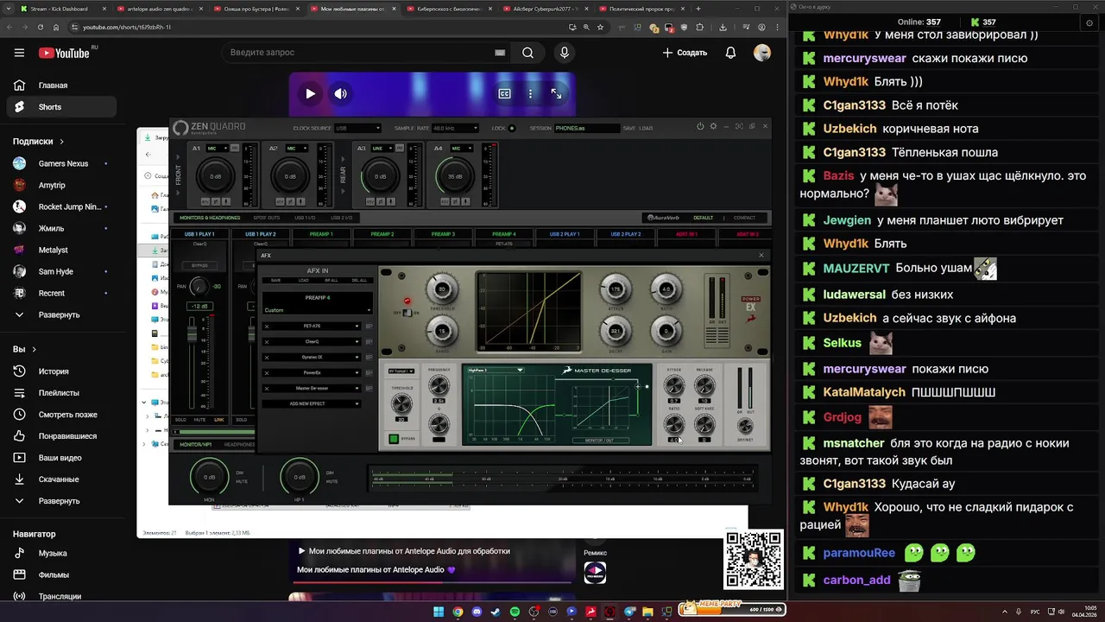Remove the Master De-esser effect with its X
Image resolution: width=1105 pixels, height=622 pixels.
[x=267, y=388]
